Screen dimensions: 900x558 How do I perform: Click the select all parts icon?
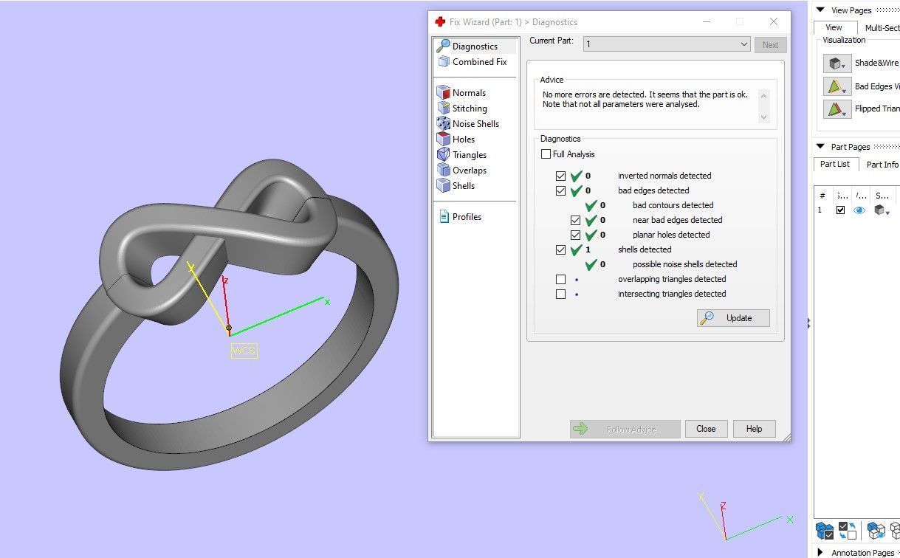(825, 531)
